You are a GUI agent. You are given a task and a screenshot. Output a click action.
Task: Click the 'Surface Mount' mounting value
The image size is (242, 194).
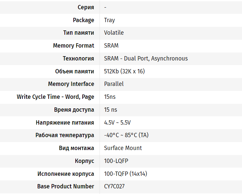(123, 148)
